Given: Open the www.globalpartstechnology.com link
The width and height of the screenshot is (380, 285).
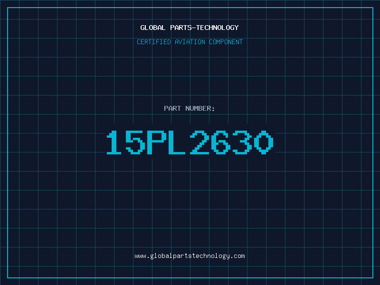Looking at the screenshot, I should (x=190, y=256).
